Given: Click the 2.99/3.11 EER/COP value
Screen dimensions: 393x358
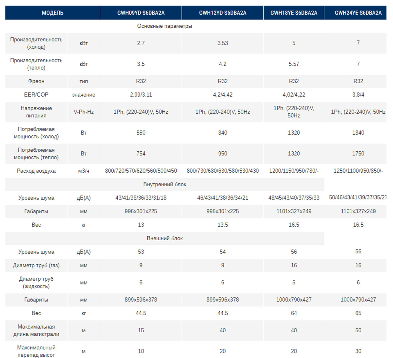Looking at the screenshot, I should pos(141,95).
